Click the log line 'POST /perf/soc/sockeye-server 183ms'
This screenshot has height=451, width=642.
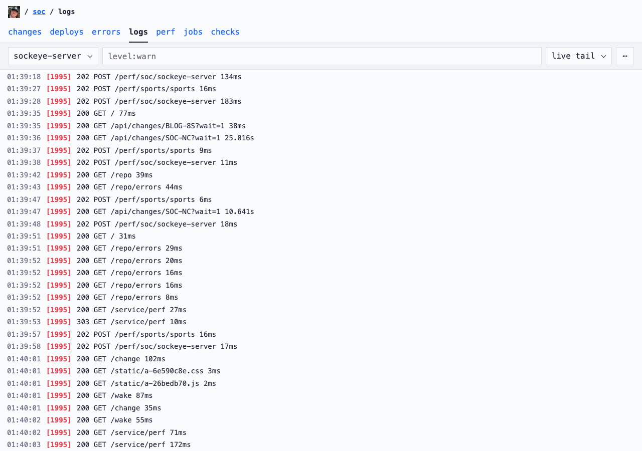tap(321, 101)
